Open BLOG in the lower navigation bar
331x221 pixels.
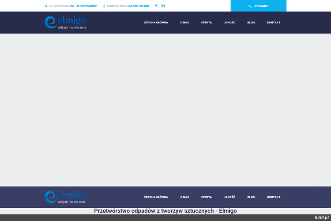[x=251, y=197]
